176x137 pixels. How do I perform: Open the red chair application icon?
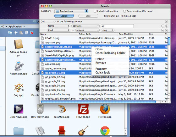[x=62, y=130]
